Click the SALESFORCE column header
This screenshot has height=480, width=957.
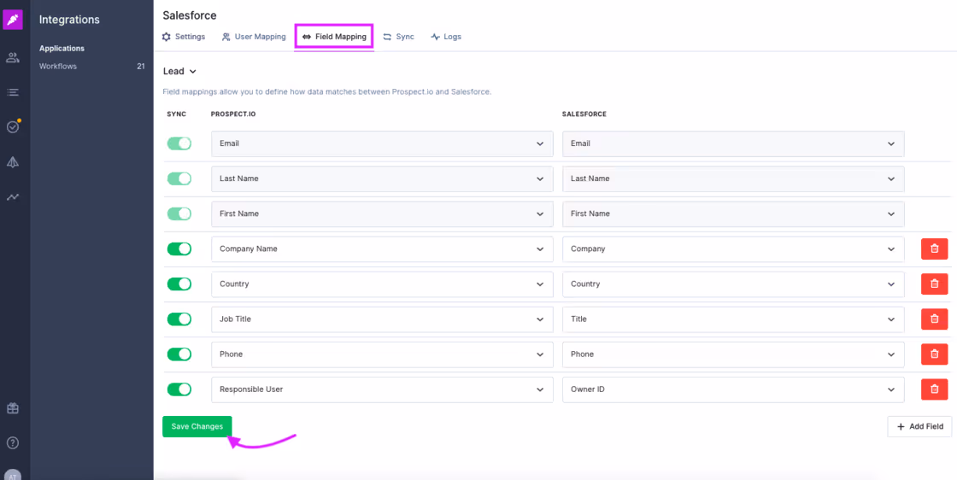(x=584, y=114)
